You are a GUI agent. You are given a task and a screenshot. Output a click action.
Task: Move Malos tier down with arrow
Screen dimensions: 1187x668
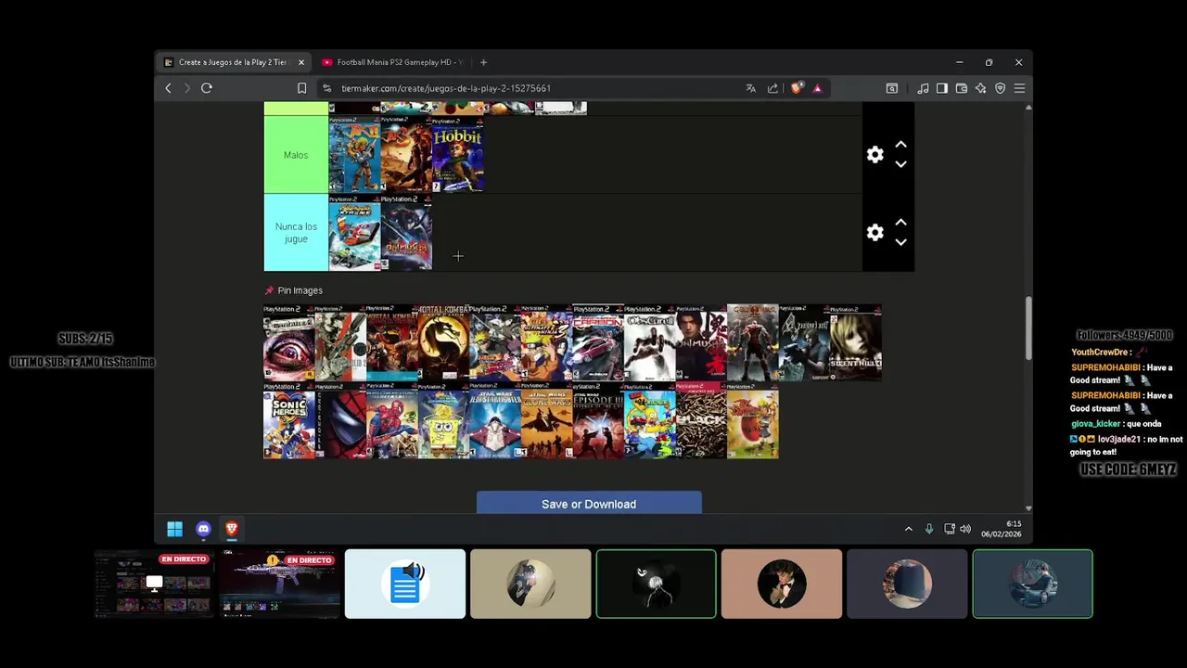[900, 164]
